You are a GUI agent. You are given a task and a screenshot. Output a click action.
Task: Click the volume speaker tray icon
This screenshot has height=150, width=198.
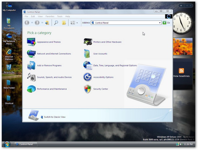coord(181,144)
